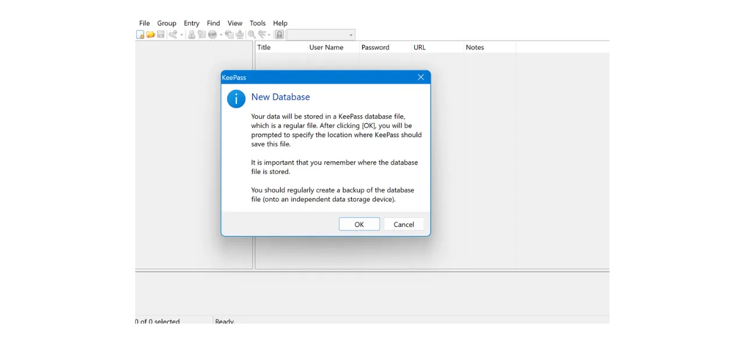
Task: Click the Copy Password toolbar icon
Action: tap(201, 34)
